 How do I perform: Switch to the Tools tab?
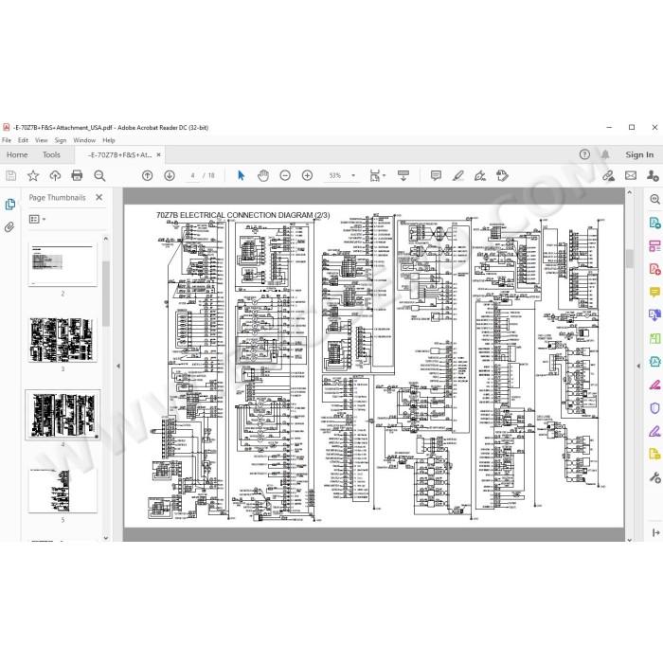click(x=51, y=154)
